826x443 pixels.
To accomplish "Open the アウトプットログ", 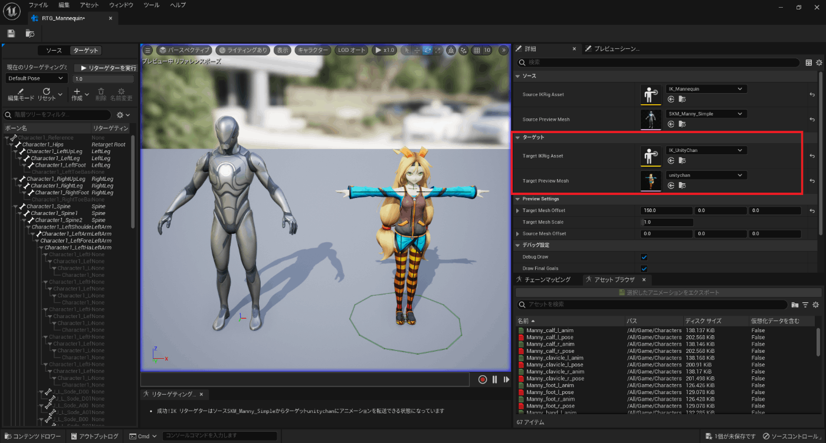I will point(94,437).
